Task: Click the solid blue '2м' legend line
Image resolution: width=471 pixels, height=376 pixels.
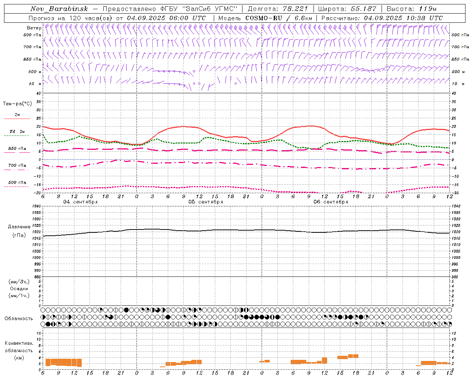Action: pyautogui.click(x=17, y=119)
